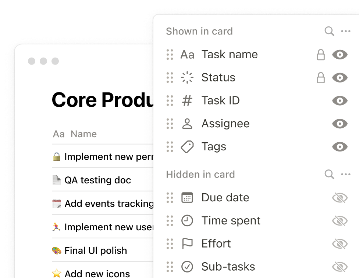This screenshot has height=278, width=359.
Task: Click the search icon in Shown in card
Action: tap(329, 31)
